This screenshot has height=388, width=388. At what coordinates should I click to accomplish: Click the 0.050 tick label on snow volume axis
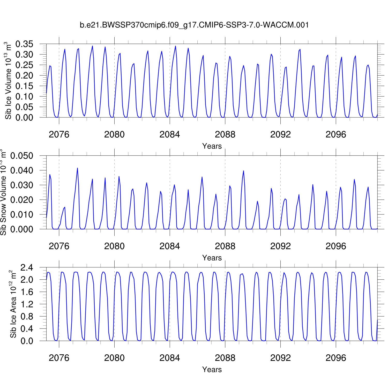point(22,156)
